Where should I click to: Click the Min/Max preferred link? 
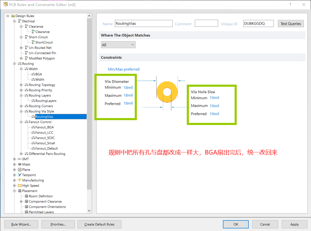124,69
